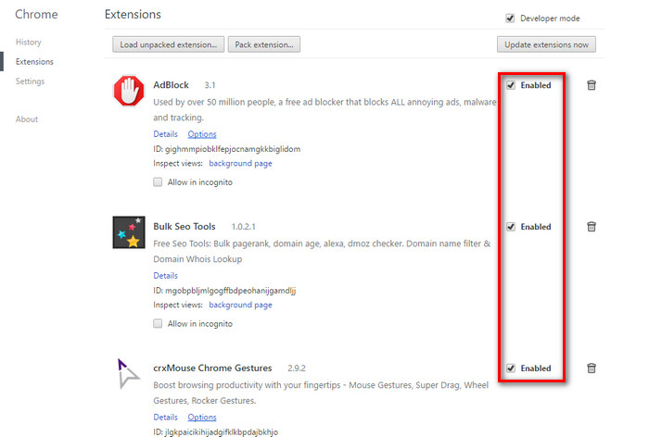The width and height of the screenshot is (649, 437).
Task: Open AdBlock Options link
Action: click(x=202, y=134)
